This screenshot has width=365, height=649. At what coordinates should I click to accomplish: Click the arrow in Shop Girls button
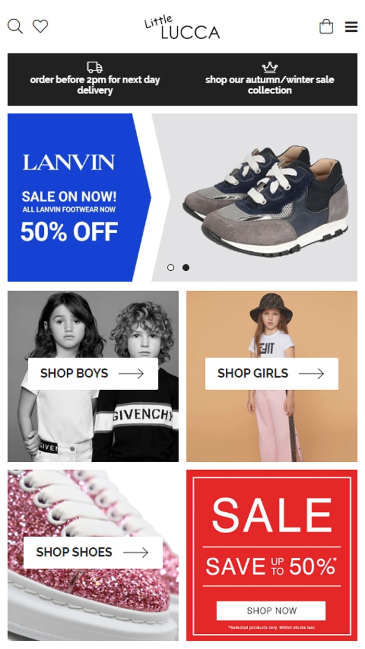[311, 374]
